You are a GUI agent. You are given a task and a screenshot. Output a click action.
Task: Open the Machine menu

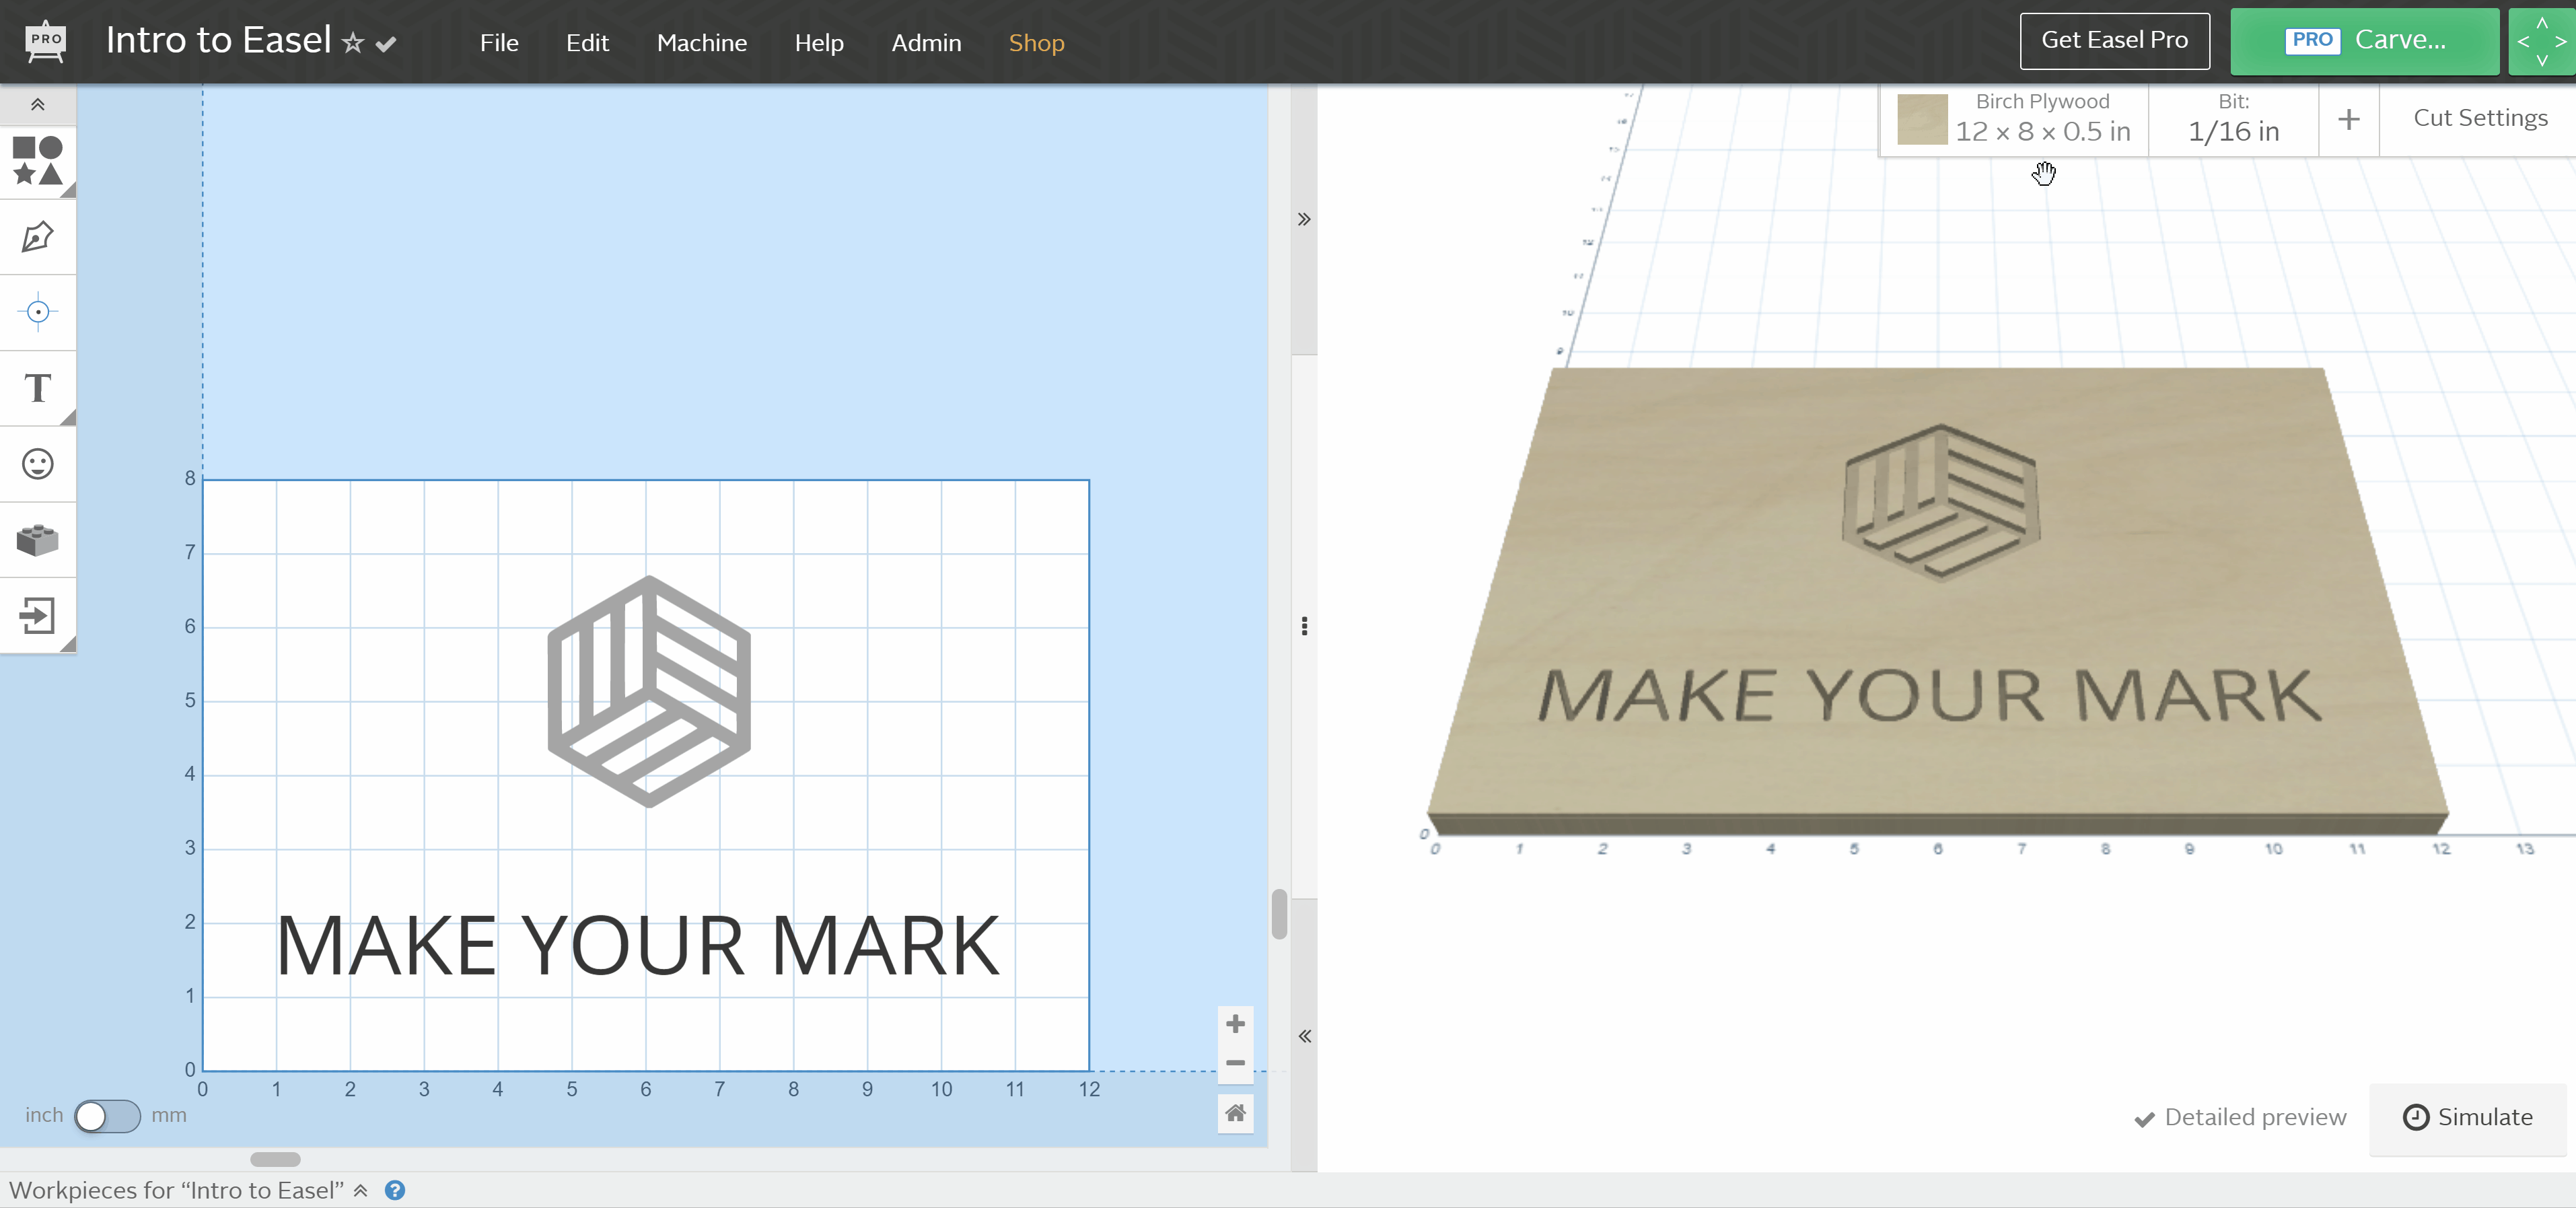[x=701, y=43]
